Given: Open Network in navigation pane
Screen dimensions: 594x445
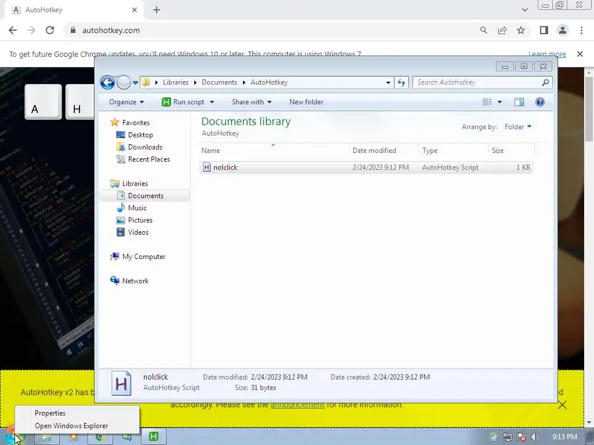Looking at the screenshot, I should point(135,281).
